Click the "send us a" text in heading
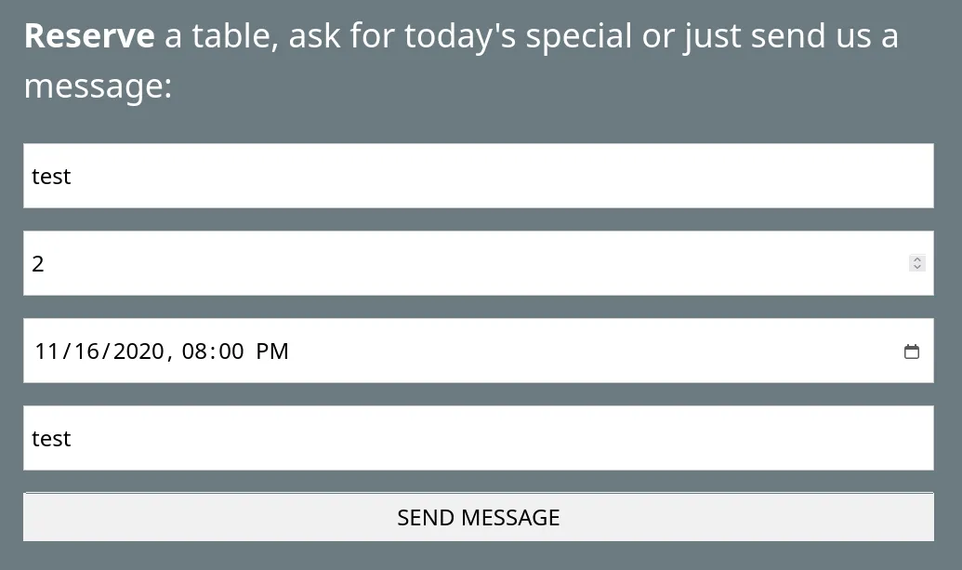Image resolution: width=962 pixels, height=570 pixels. click(824, 35)
